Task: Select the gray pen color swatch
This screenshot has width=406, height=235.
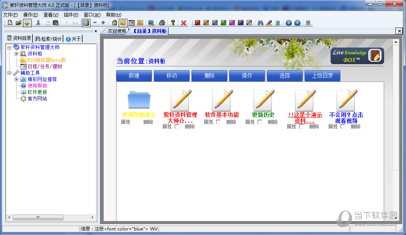Action: 249,23
